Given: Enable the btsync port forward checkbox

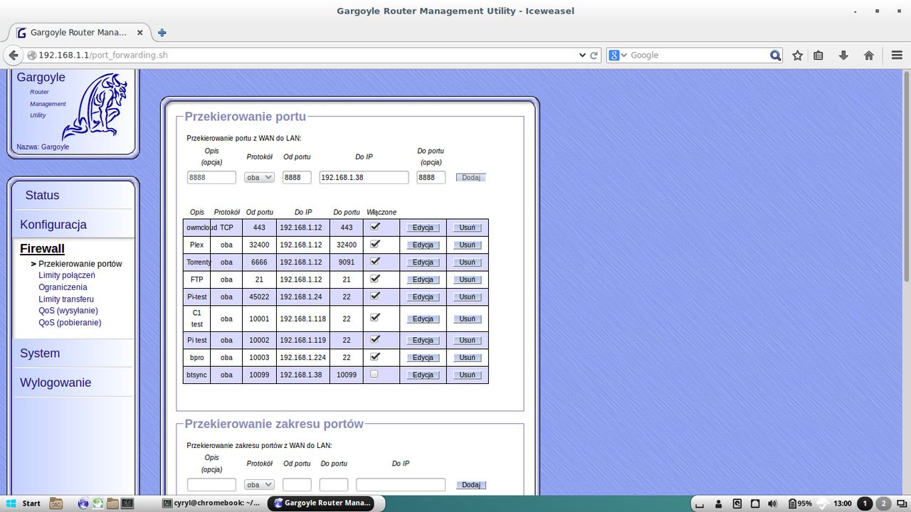Looking at the screenshot, I should pyautogui.click(x=374, y=374).
